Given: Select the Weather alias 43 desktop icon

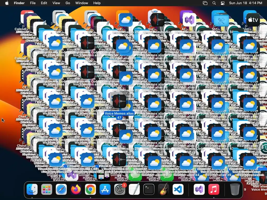Looking at the screenshot, I should coord(186,134).
